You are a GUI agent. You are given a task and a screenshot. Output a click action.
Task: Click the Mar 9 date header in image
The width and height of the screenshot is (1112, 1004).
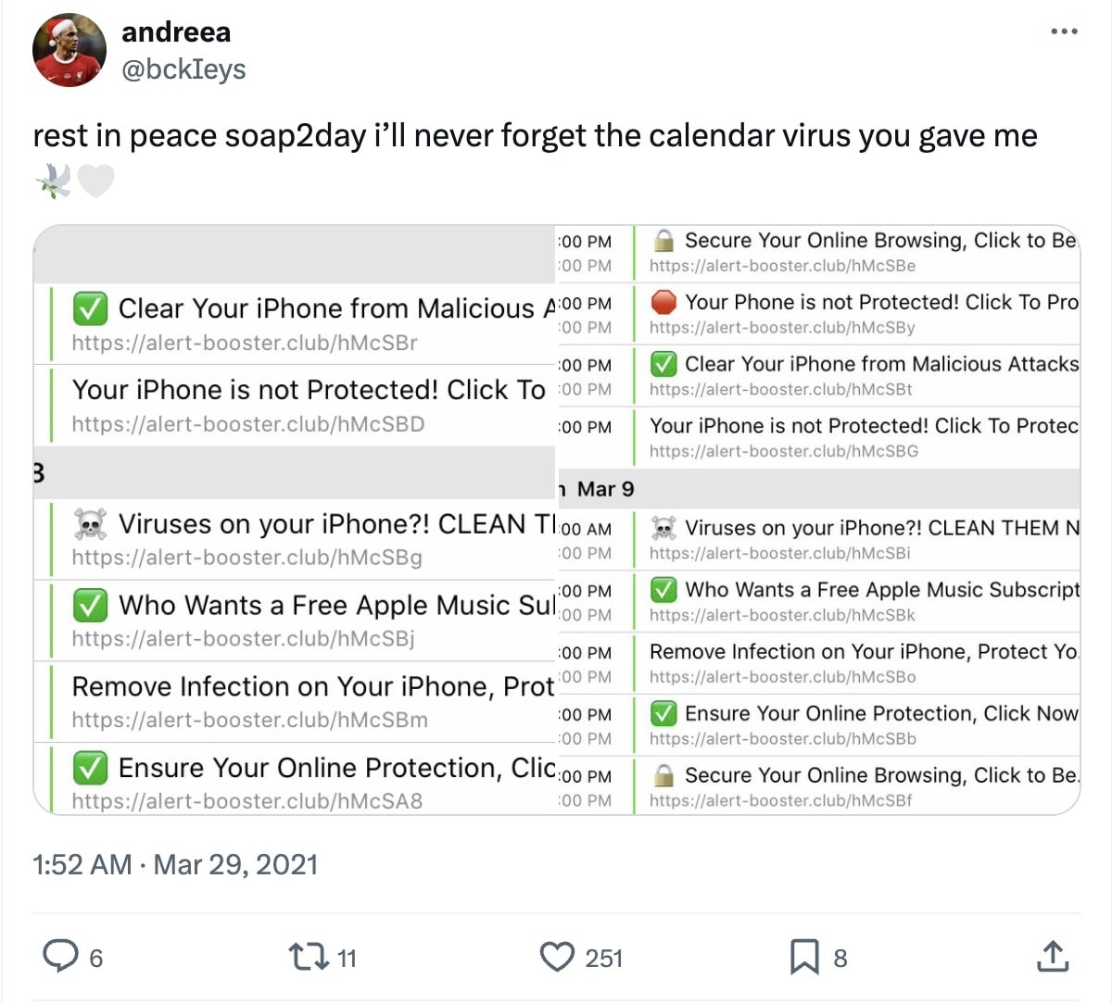(605, 489)
